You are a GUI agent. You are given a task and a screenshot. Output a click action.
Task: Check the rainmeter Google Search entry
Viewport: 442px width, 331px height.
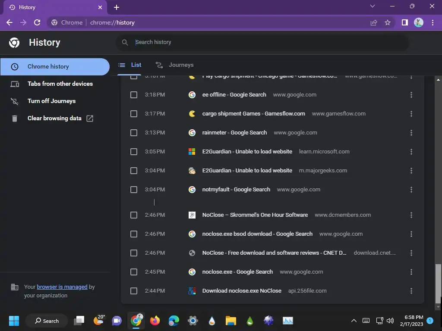pos(134,133)
